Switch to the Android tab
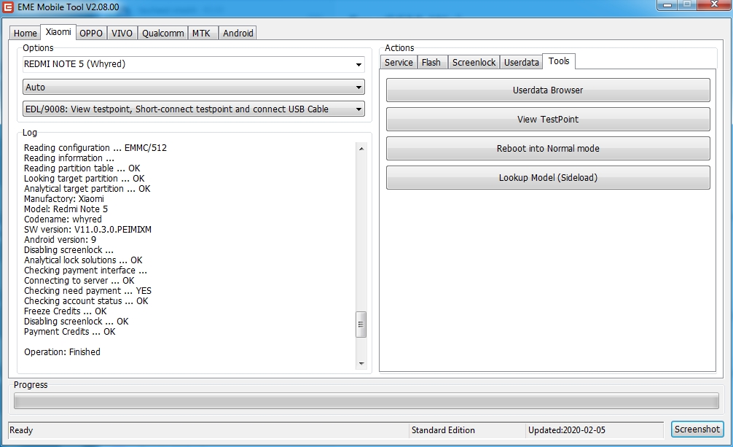 (238, 34)
